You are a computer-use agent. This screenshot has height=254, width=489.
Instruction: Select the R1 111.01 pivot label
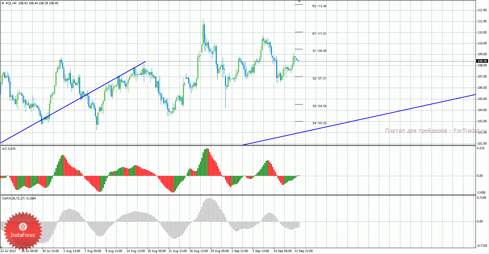pyautogui.click(x=320, y=34)
